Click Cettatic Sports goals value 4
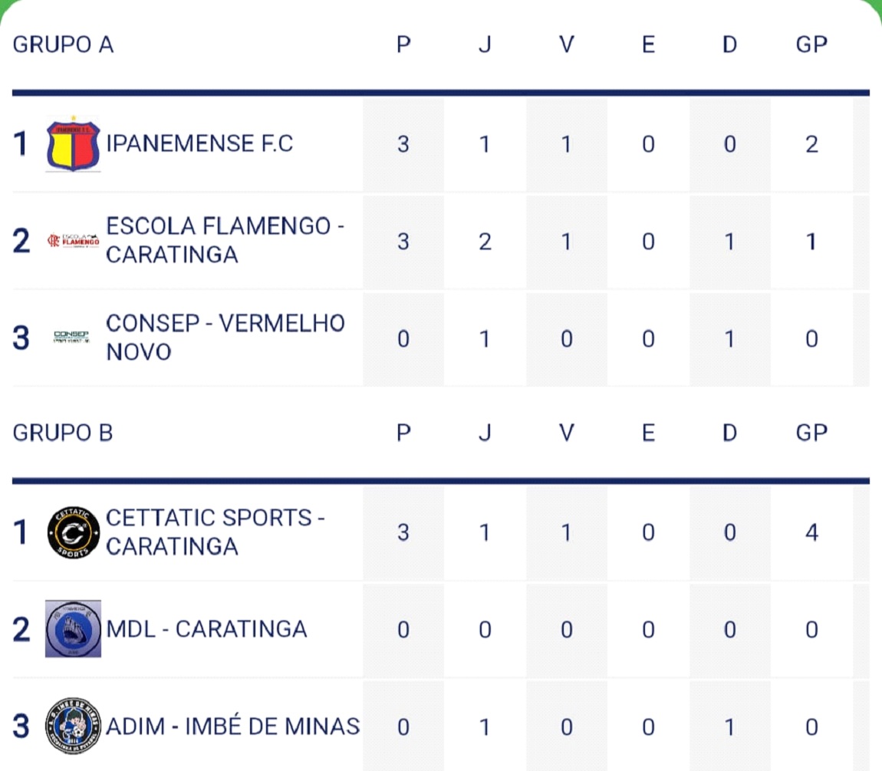 (811, 532)
